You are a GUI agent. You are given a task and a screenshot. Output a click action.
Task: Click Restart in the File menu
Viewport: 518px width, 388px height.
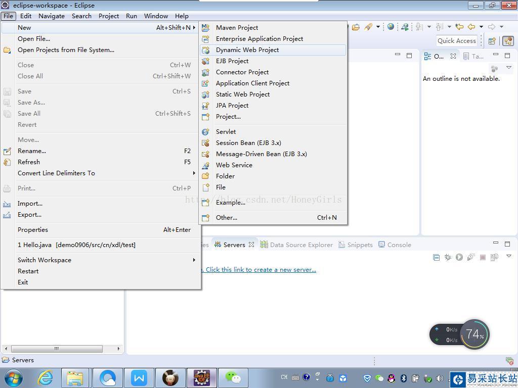click(x=101, y=271)
